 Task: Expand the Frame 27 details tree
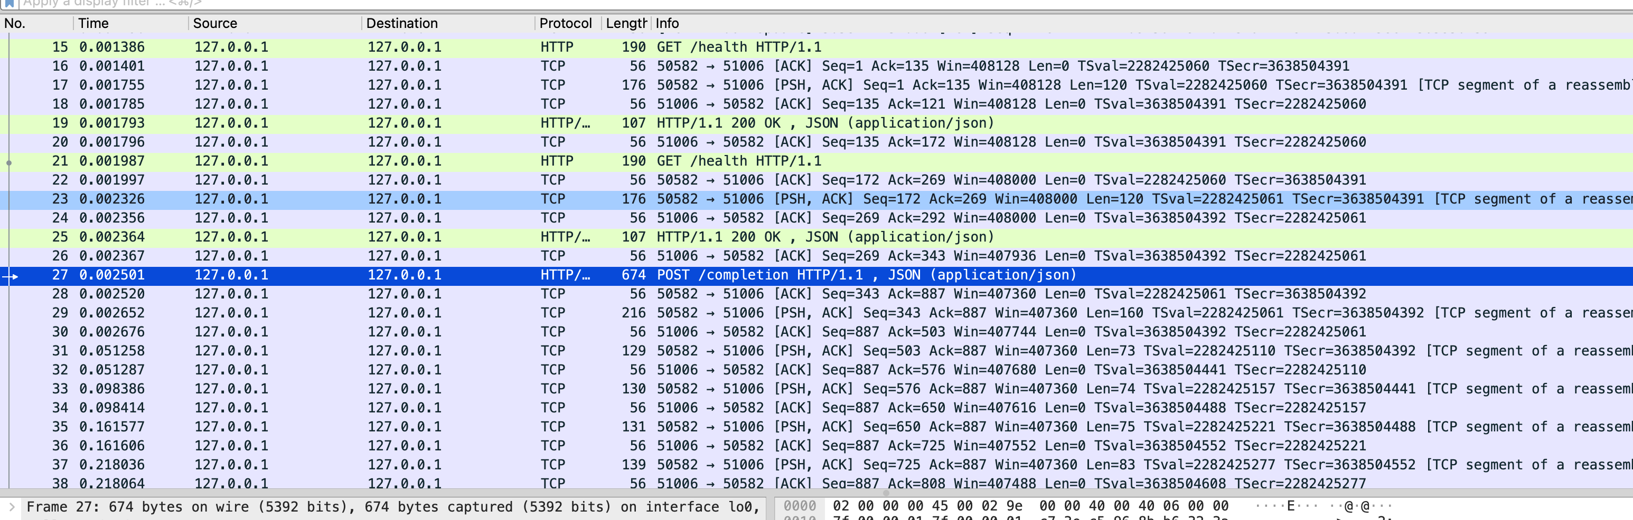click(12, 507)
